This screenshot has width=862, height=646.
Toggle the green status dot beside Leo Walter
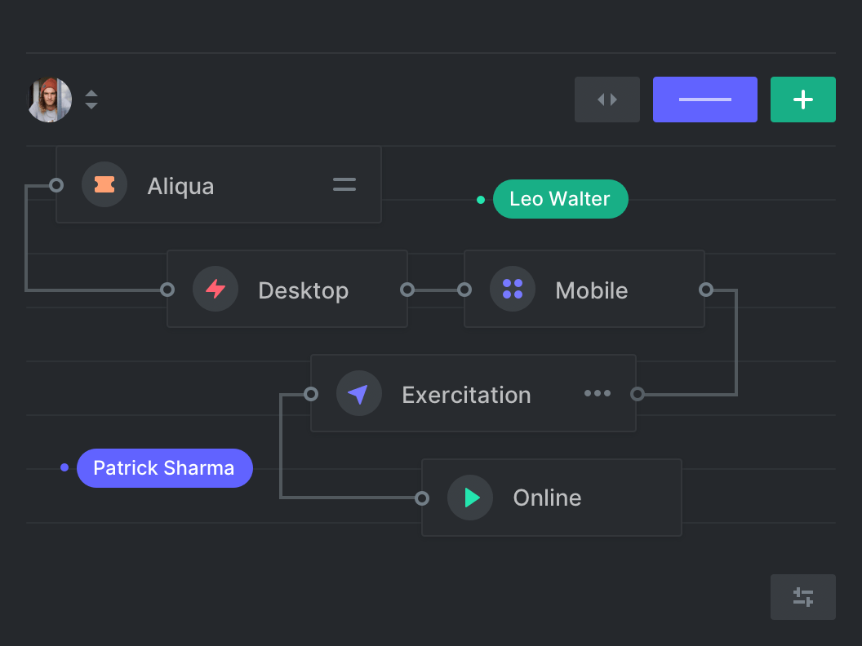(x=480, y=199)
